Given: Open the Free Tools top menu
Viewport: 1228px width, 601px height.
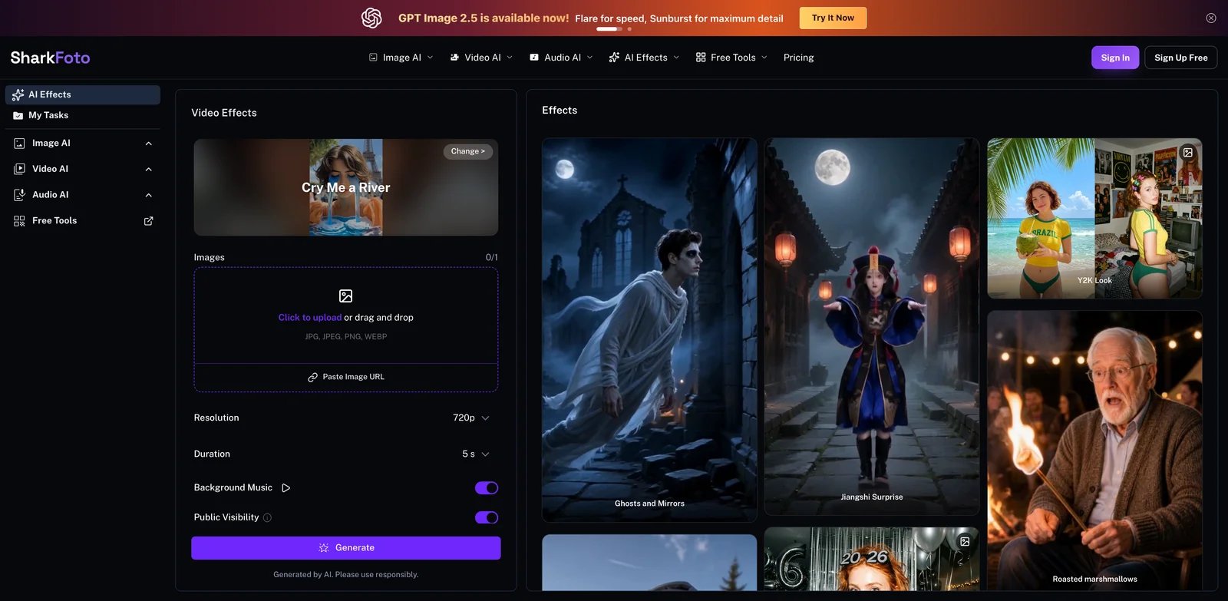Looking at the screenshot, I should pos(731,58).
